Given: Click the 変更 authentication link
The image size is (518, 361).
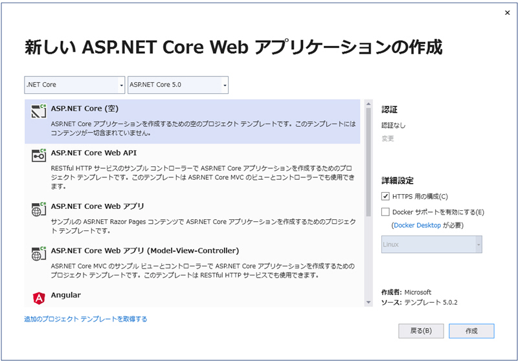Looking at the screenshot, I should [x=388, y=138].
